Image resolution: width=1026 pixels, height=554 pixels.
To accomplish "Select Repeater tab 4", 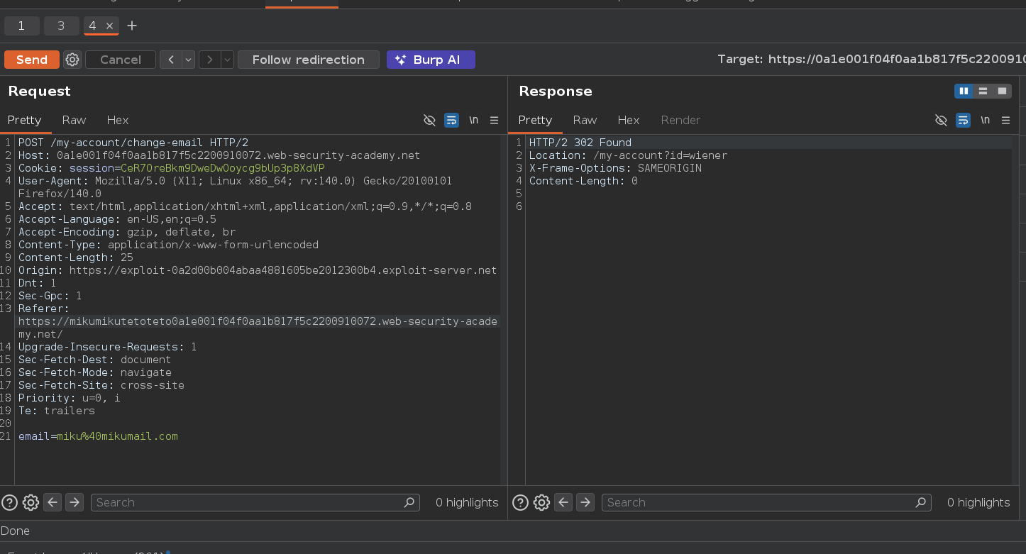I will (x=93, y=26).
